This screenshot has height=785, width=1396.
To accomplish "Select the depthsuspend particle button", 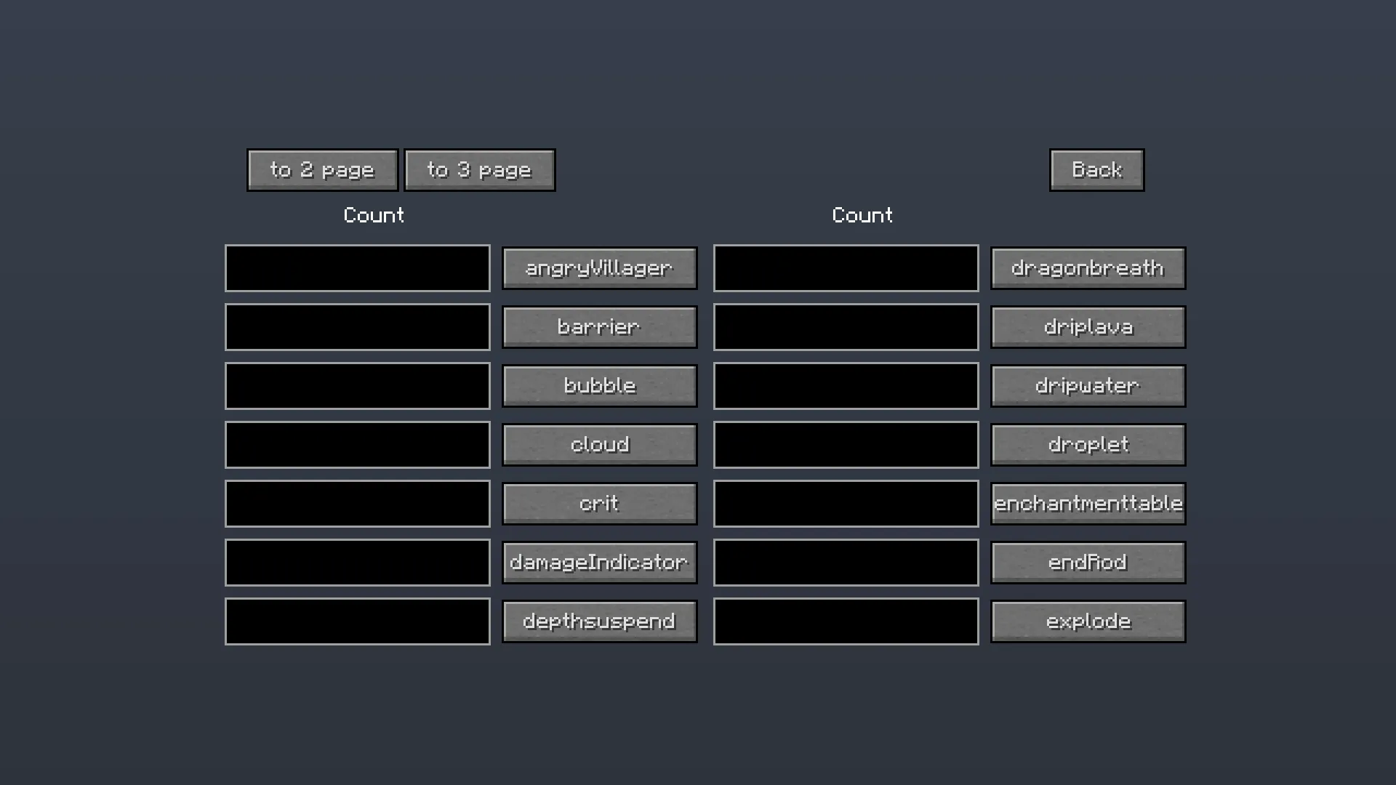I will click(x=599, y=621).
